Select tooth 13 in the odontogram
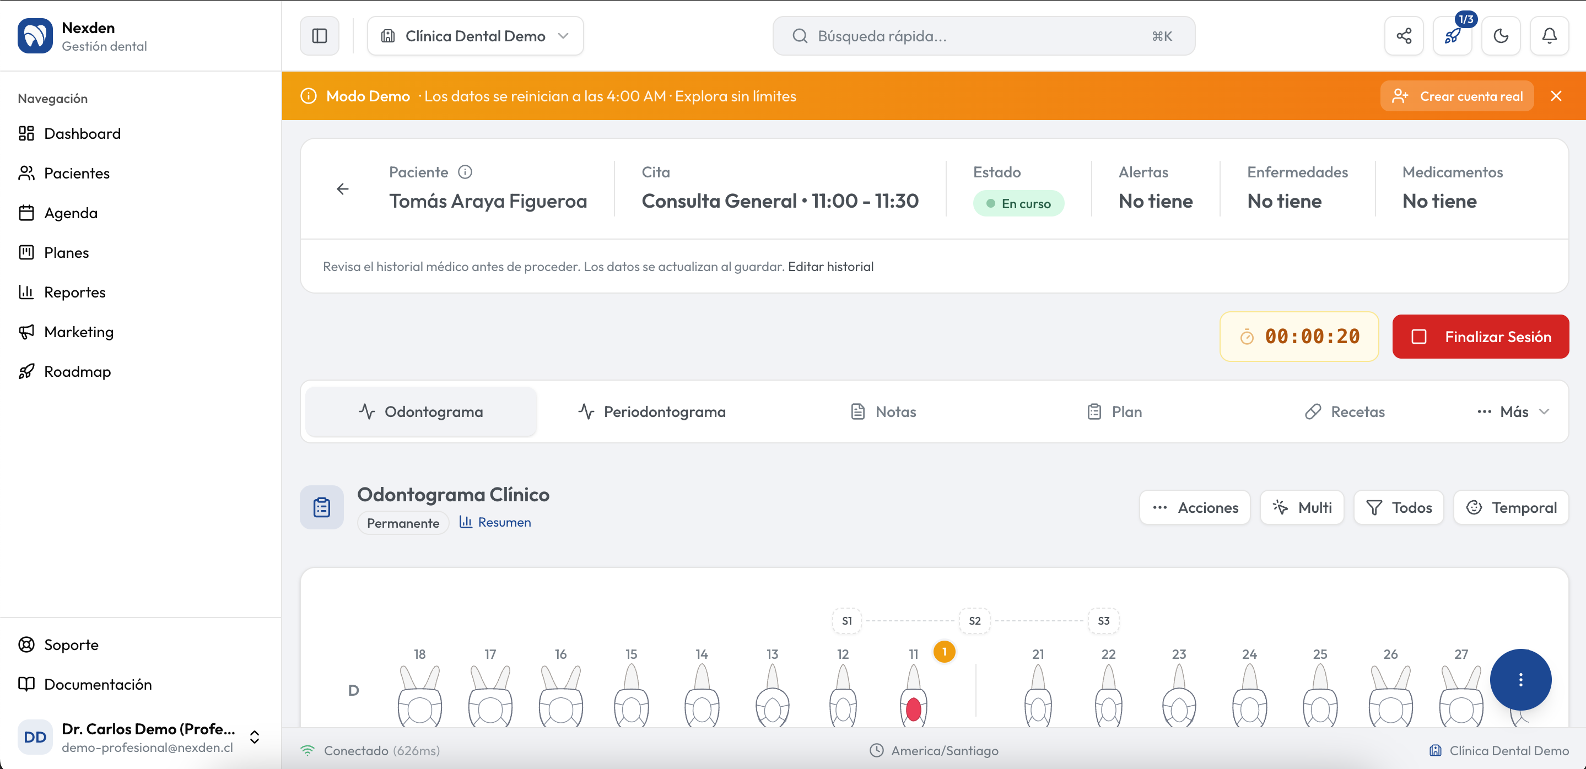Image resolution: width=1586 pixels, height=769 pixels. click(x=773, y=695)
